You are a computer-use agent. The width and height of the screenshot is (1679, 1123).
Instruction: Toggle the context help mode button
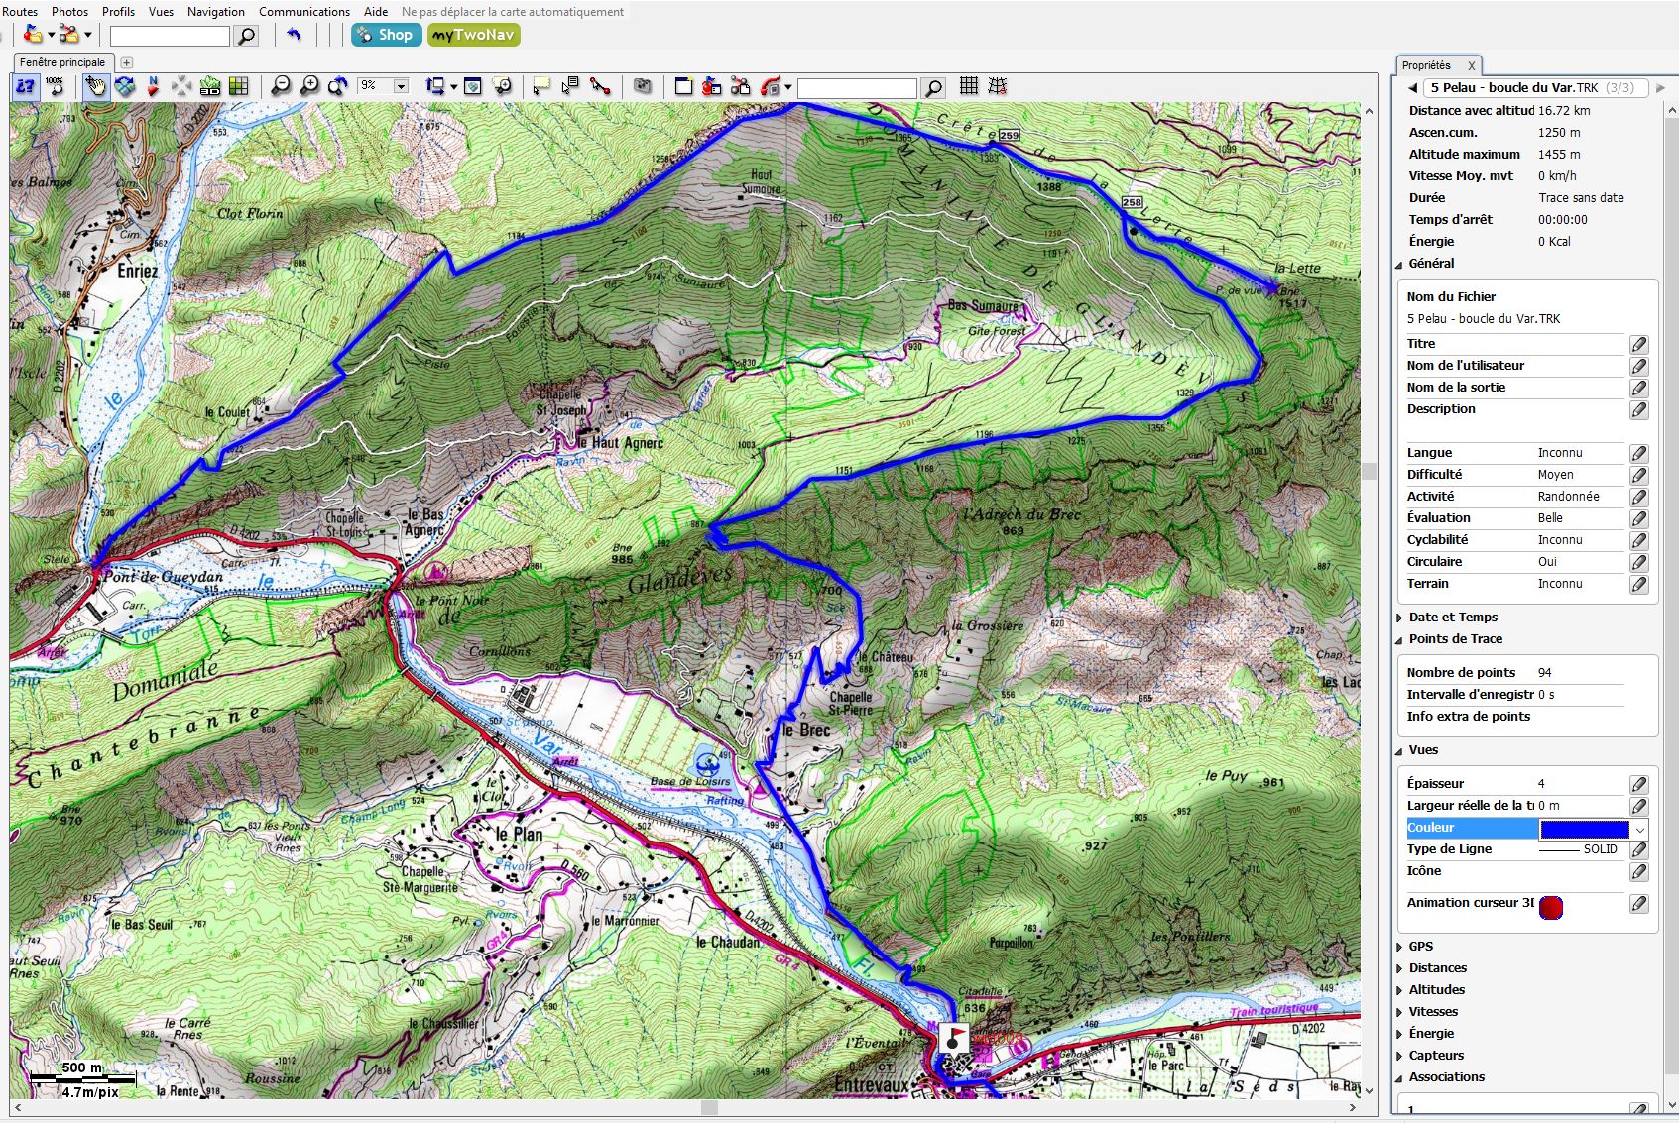pyautogui.click(x=25, y=86)
